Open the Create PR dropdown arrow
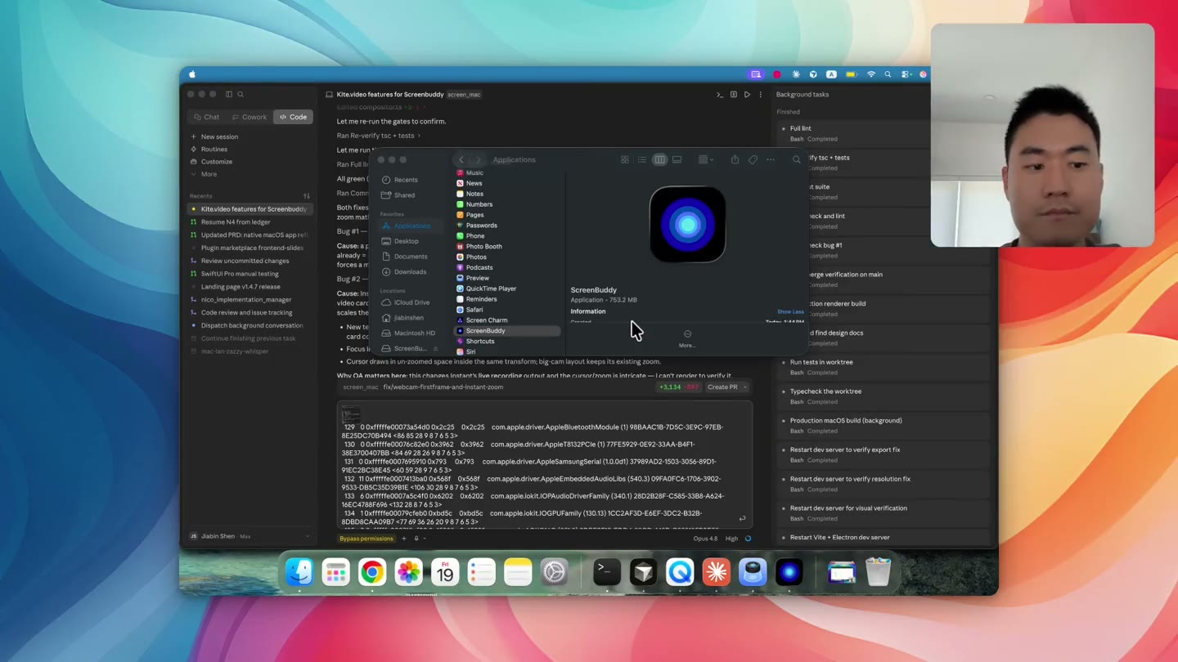Screen dimensions: 1178x662 coord(745,387)
